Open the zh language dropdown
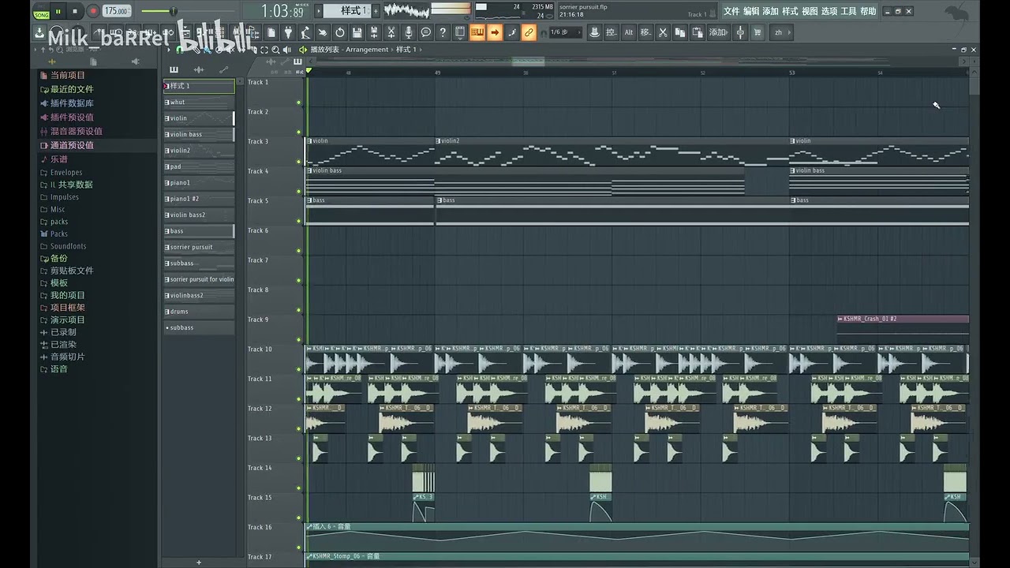This screenshot has height=568, width=1010. coord(780,32)
